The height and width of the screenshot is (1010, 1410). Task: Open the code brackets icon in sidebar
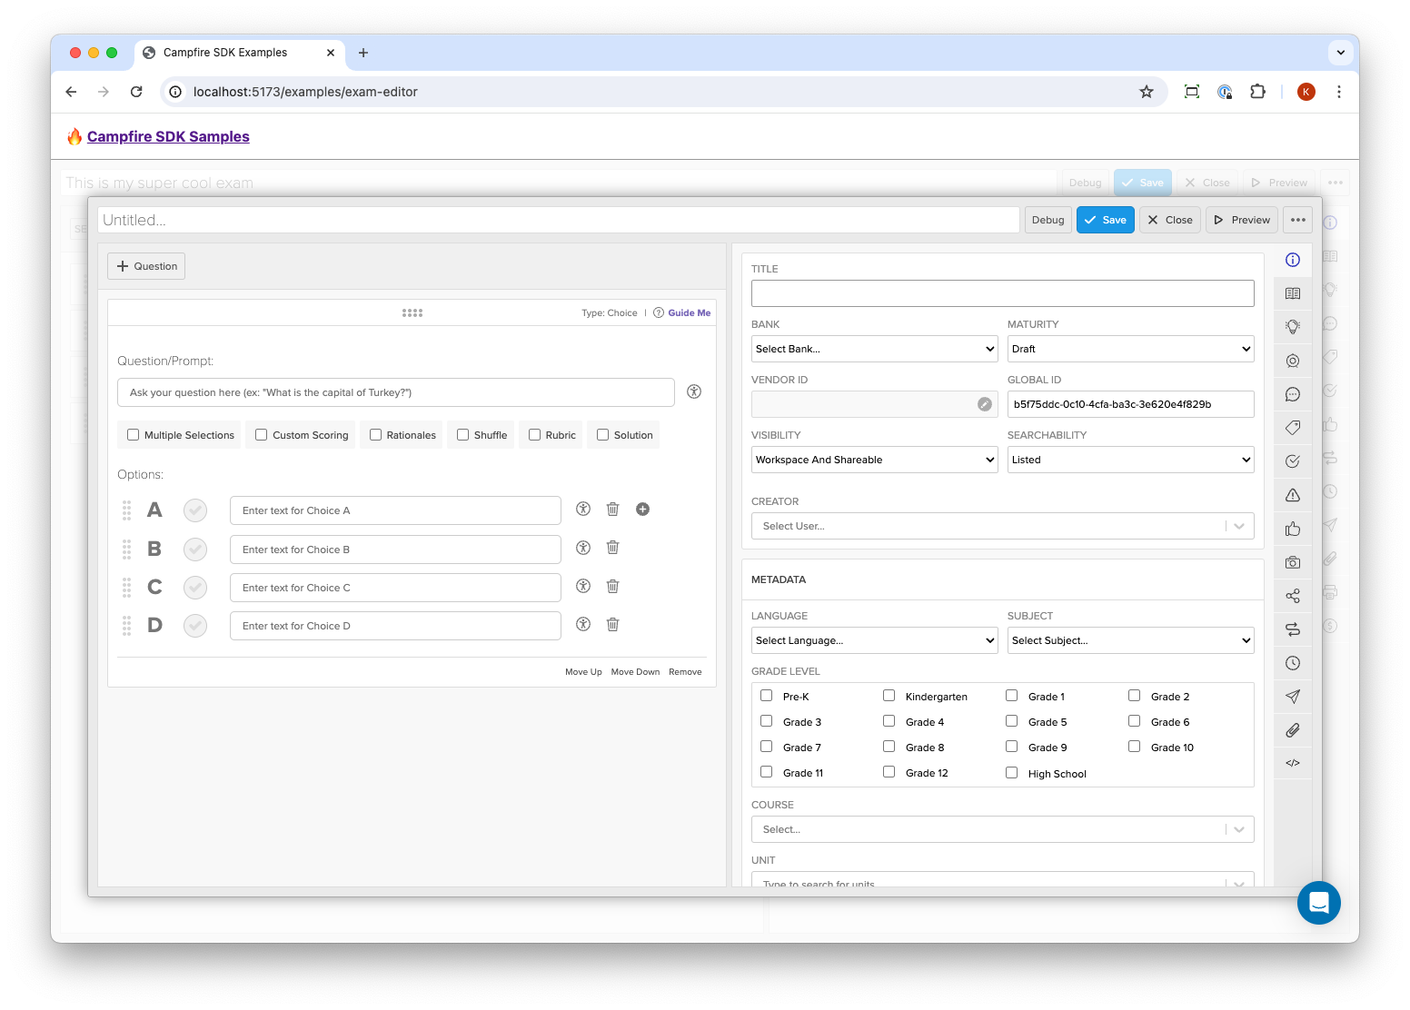1293,763
